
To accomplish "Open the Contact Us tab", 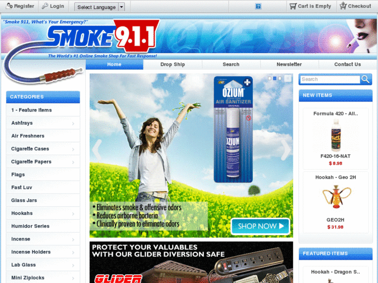I will click(x=348, y=64).
